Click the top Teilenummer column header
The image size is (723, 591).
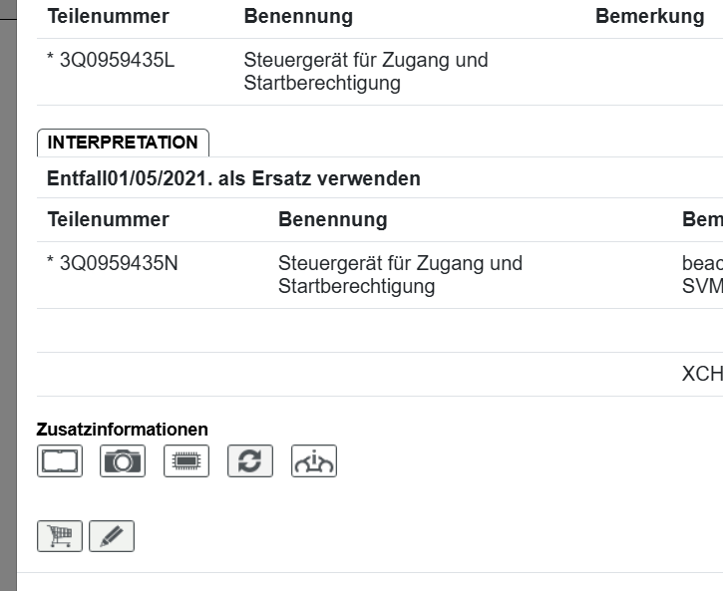108,17
